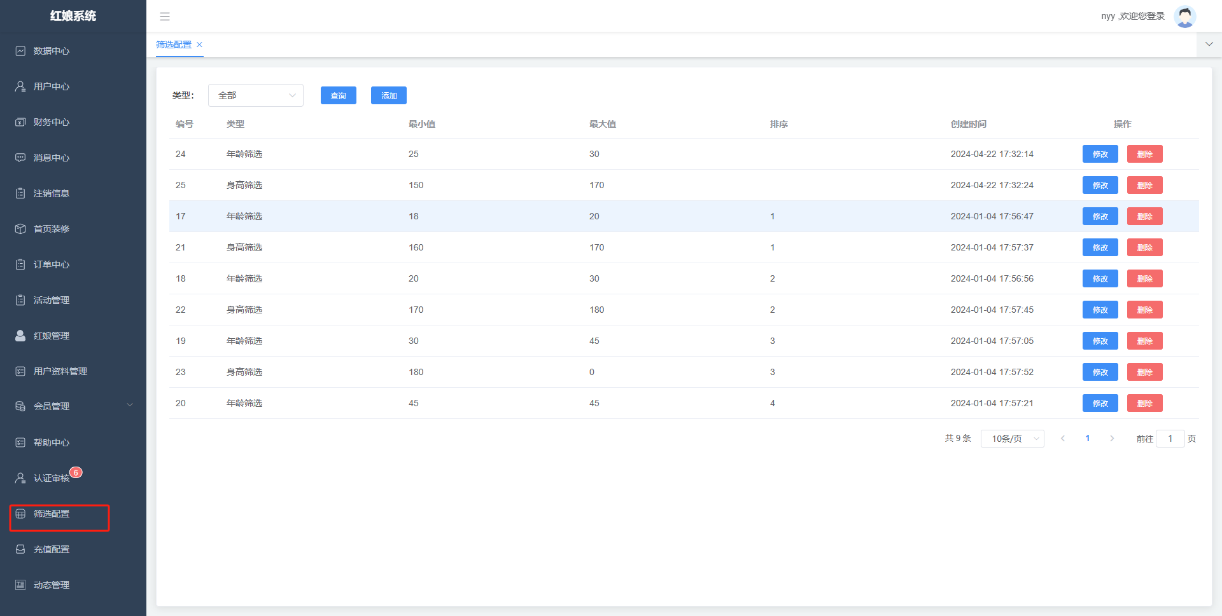Viewport: 1222px width, 616px height.
Task: Click the 财务中心 wallet icon
Action: (20, 122)
